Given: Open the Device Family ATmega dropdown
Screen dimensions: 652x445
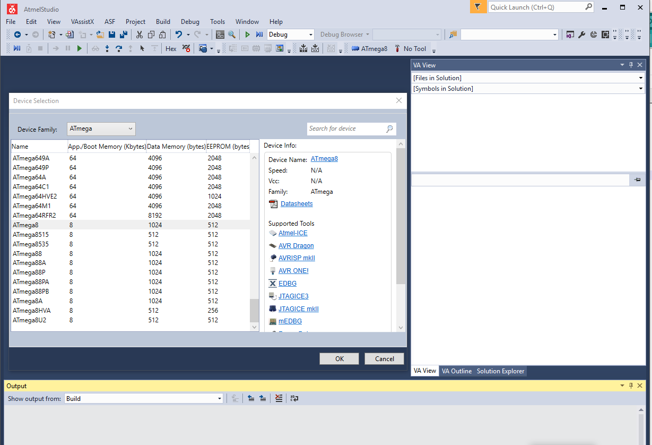Looking at the screenshot, I should pyautogui.click(x=101, y=129).
